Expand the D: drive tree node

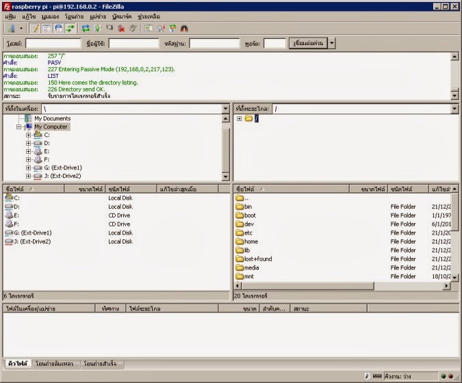28,144
